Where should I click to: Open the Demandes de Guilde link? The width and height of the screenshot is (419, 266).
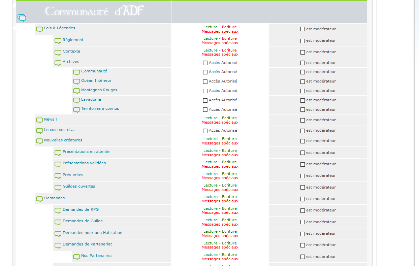click(x=83, y=221)
